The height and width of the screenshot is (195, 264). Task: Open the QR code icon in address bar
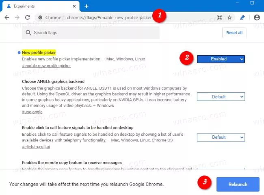click(x=219, y=17)
